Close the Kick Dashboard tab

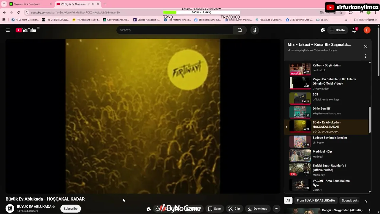[x=50, y=4]
